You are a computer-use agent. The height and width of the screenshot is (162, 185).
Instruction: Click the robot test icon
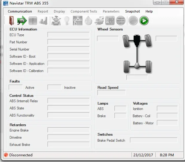tap(56, 21)
